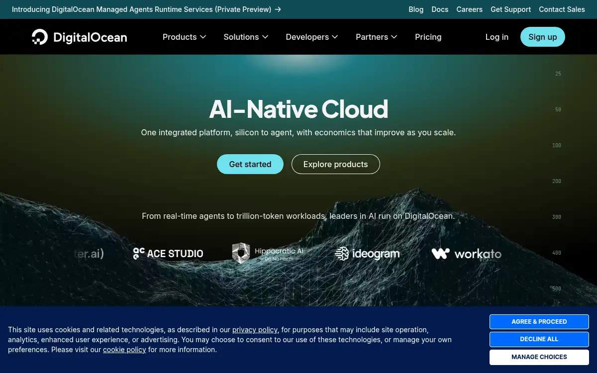Screen dimensions: 597x373
Task: Open the privacy policy link
Action: pyautogui.click(x=255, y=330)
